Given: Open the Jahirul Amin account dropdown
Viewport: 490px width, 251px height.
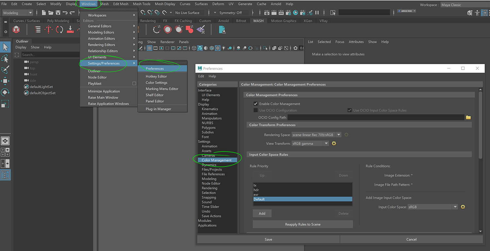Looking at the screenshot, I should pyautogui.click(x=407, y=11).
